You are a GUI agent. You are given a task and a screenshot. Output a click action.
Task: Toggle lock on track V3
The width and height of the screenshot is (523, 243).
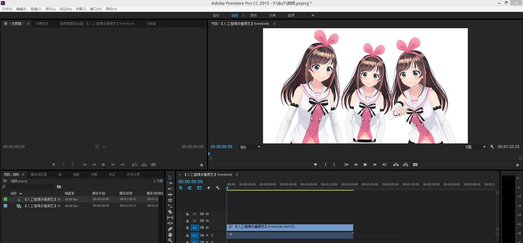point(188,214)
